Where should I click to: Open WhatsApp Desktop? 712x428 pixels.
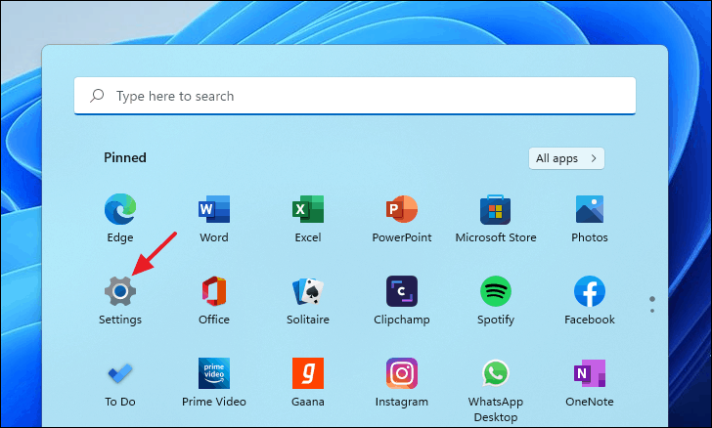496,373
